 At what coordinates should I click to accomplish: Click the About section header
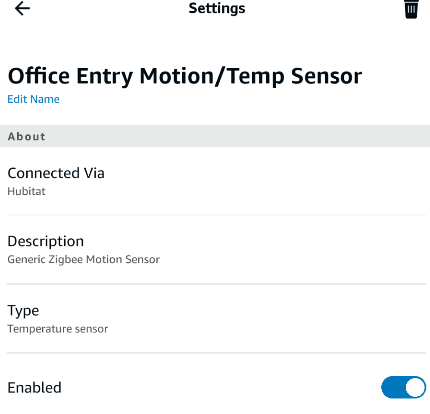27,137
